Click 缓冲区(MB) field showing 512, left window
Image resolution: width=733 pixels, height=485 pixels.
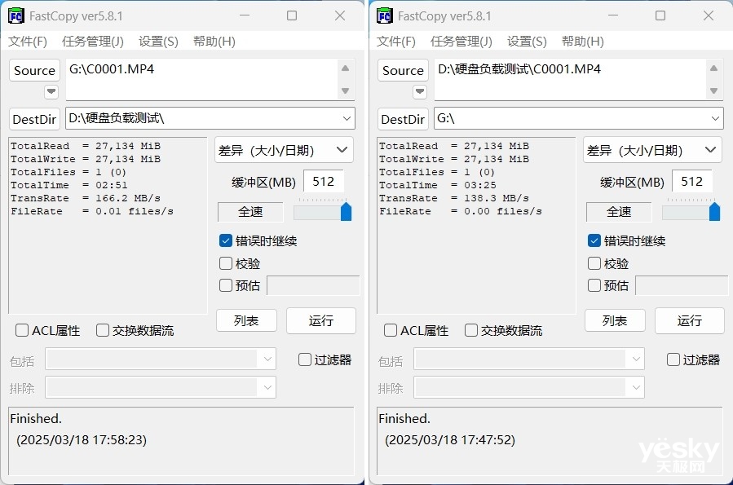[x=324, y=181]
